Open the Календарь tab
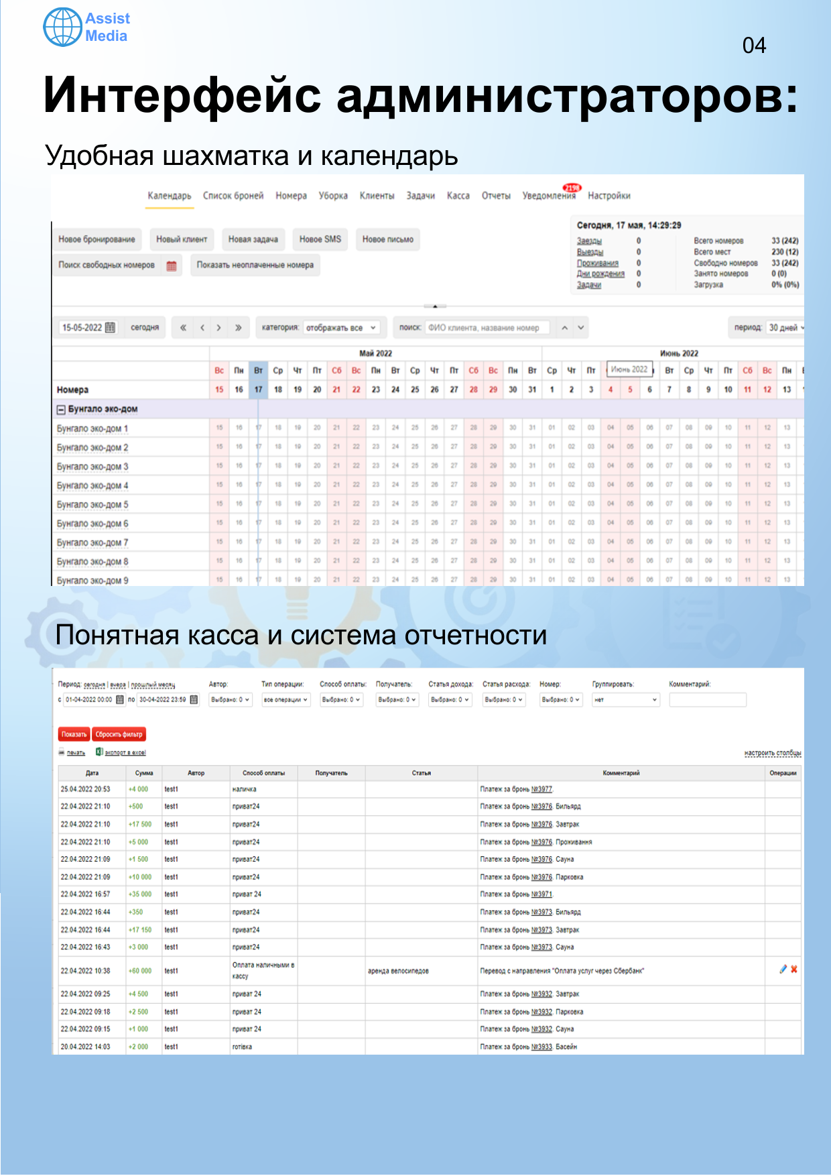The height and width of the screenshot is (1176, 831). click(170, 196)
